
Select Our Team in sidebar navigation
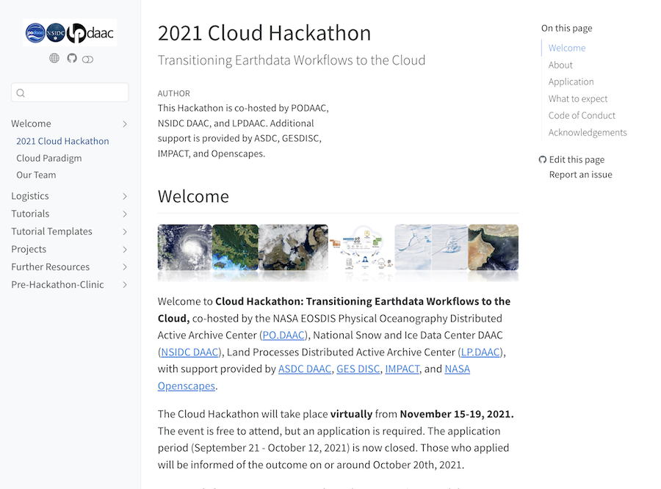(36, 175)
